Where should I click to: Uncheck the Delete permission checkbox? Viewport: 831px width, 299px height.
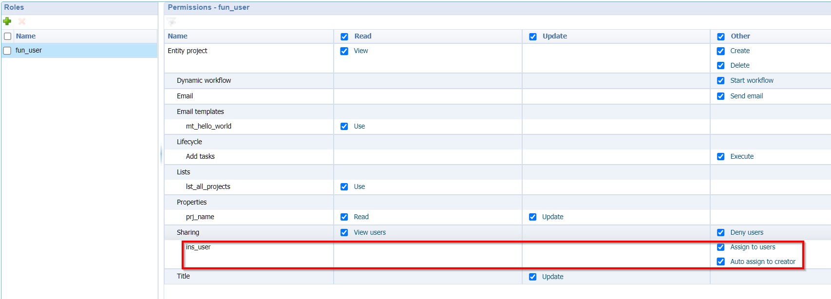[x=721, y=66]
